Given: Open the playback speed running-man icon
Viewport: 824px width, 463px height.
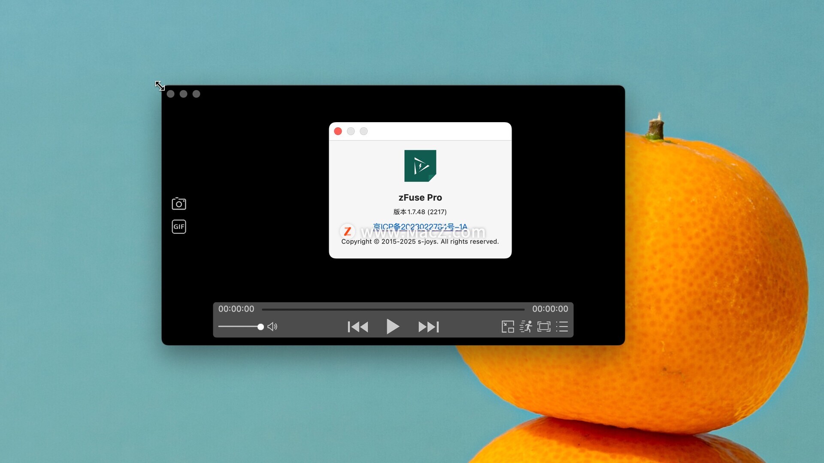Looking at the screenshot, I should coord(526,327).
